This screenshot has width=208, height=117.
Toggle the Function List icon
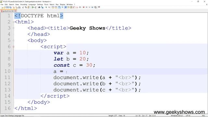click(x=74, y=7)
